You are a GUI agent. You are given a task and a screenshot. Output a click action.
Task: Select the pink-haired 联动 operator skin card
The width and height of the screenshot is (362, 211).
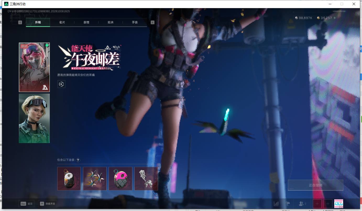pyautogui.click(x=34, y=67)
